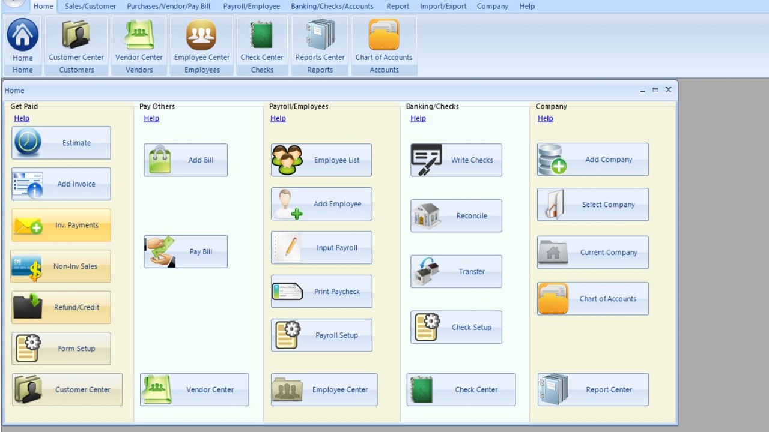The image size is (769, 432).
Task: Open the Add Invoice form
Action: tap(61, 184)
